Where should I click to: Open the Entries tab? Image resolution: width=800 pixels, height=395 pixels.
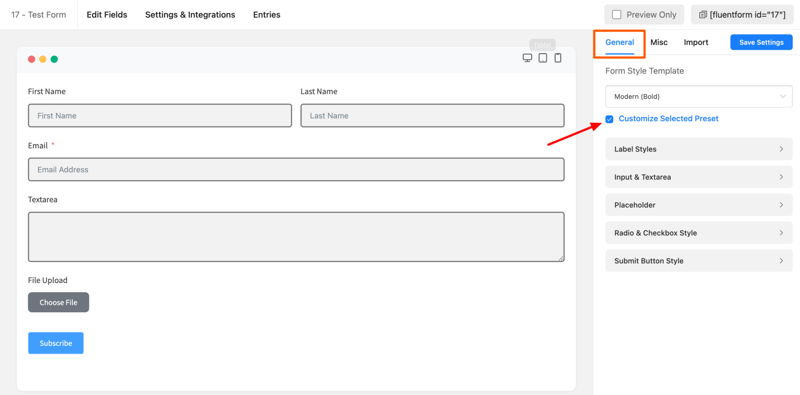tap(266, 14)
